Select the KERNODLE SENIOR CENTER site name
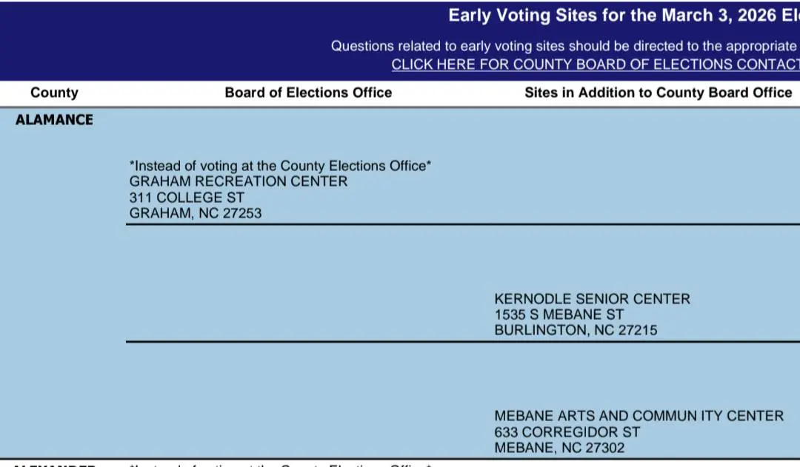800x467 pixels. tap(592, 299)
